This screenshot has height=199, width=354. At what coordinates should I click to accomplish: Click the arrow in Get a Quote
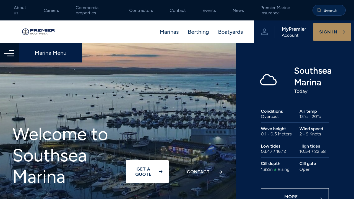click(161, 172)
